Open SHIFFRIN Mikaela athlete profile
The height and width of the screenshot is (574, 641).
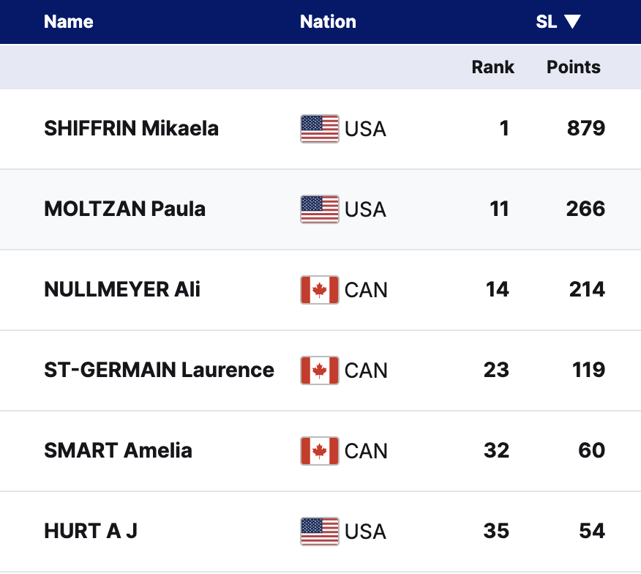pyautogui.click(x=131, y=129)
